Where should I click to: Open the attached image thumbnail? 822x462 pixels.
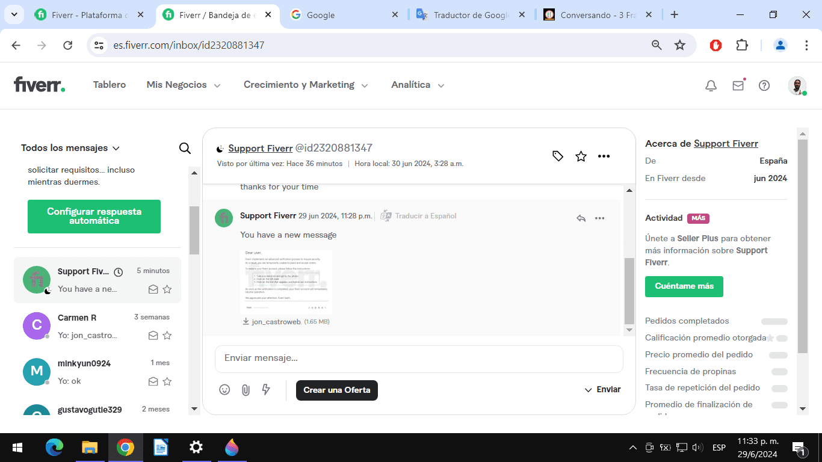tap(286, 282)
